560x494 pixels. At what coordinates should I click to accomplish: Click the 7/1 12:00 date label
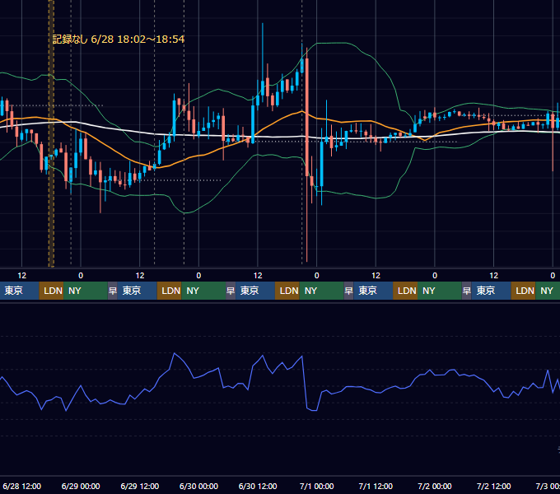pyautogui.click(x=376, y=486)
